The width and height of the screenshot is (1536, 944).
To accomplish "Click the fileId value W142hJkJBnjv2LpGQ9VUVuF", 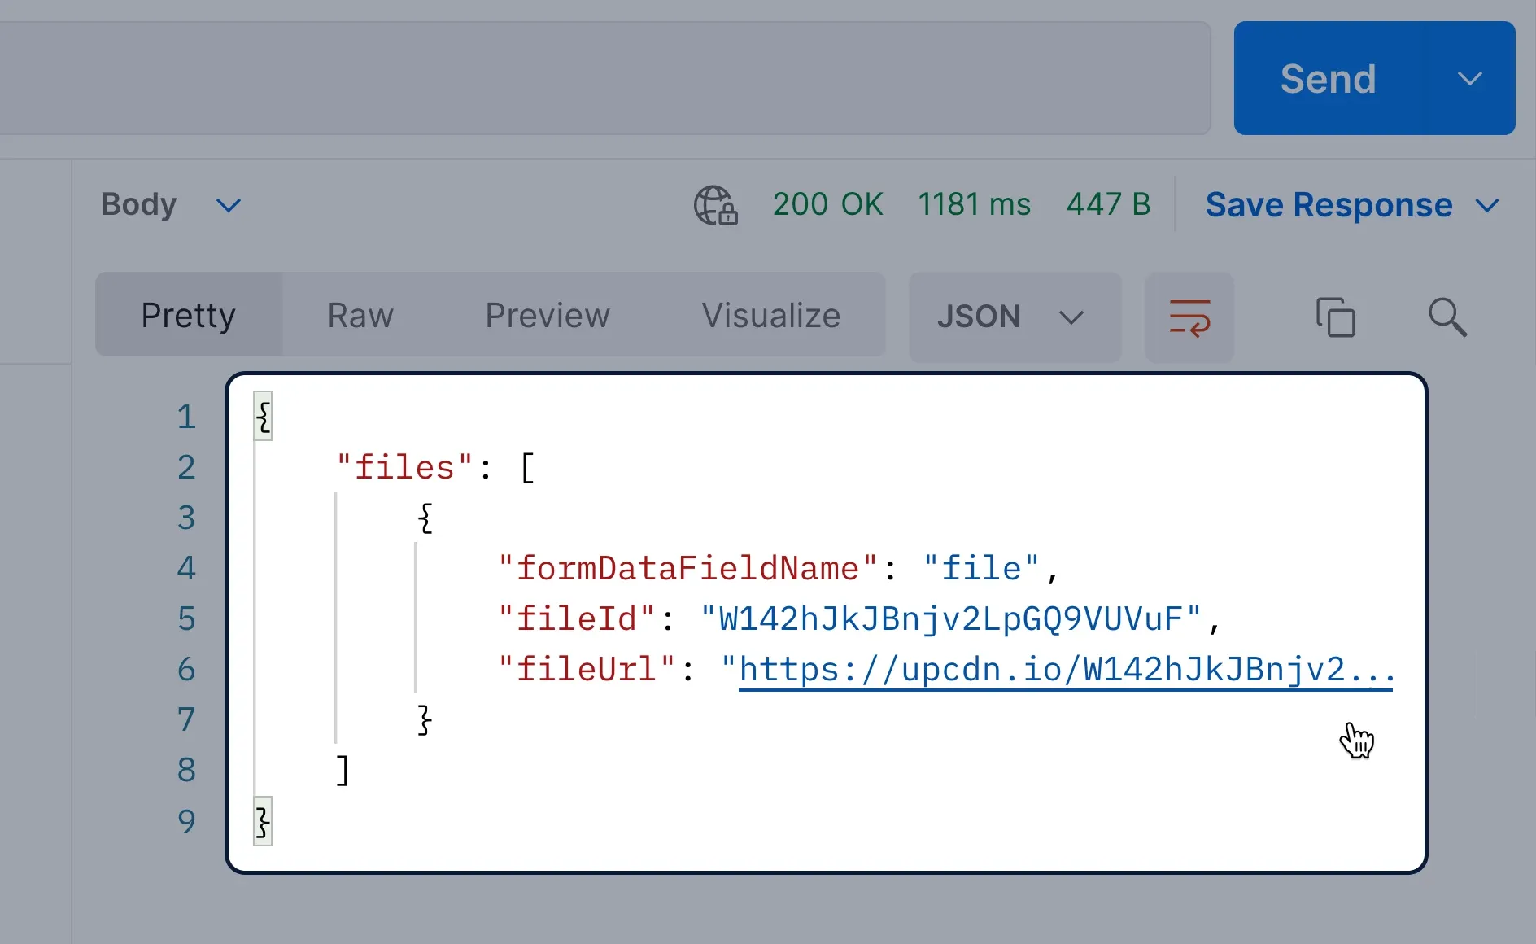I will pyautogui.click(x=950, y=618).
